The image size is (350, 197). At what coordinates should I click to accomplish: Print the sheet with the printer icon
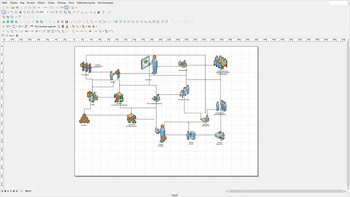(17, 7)
